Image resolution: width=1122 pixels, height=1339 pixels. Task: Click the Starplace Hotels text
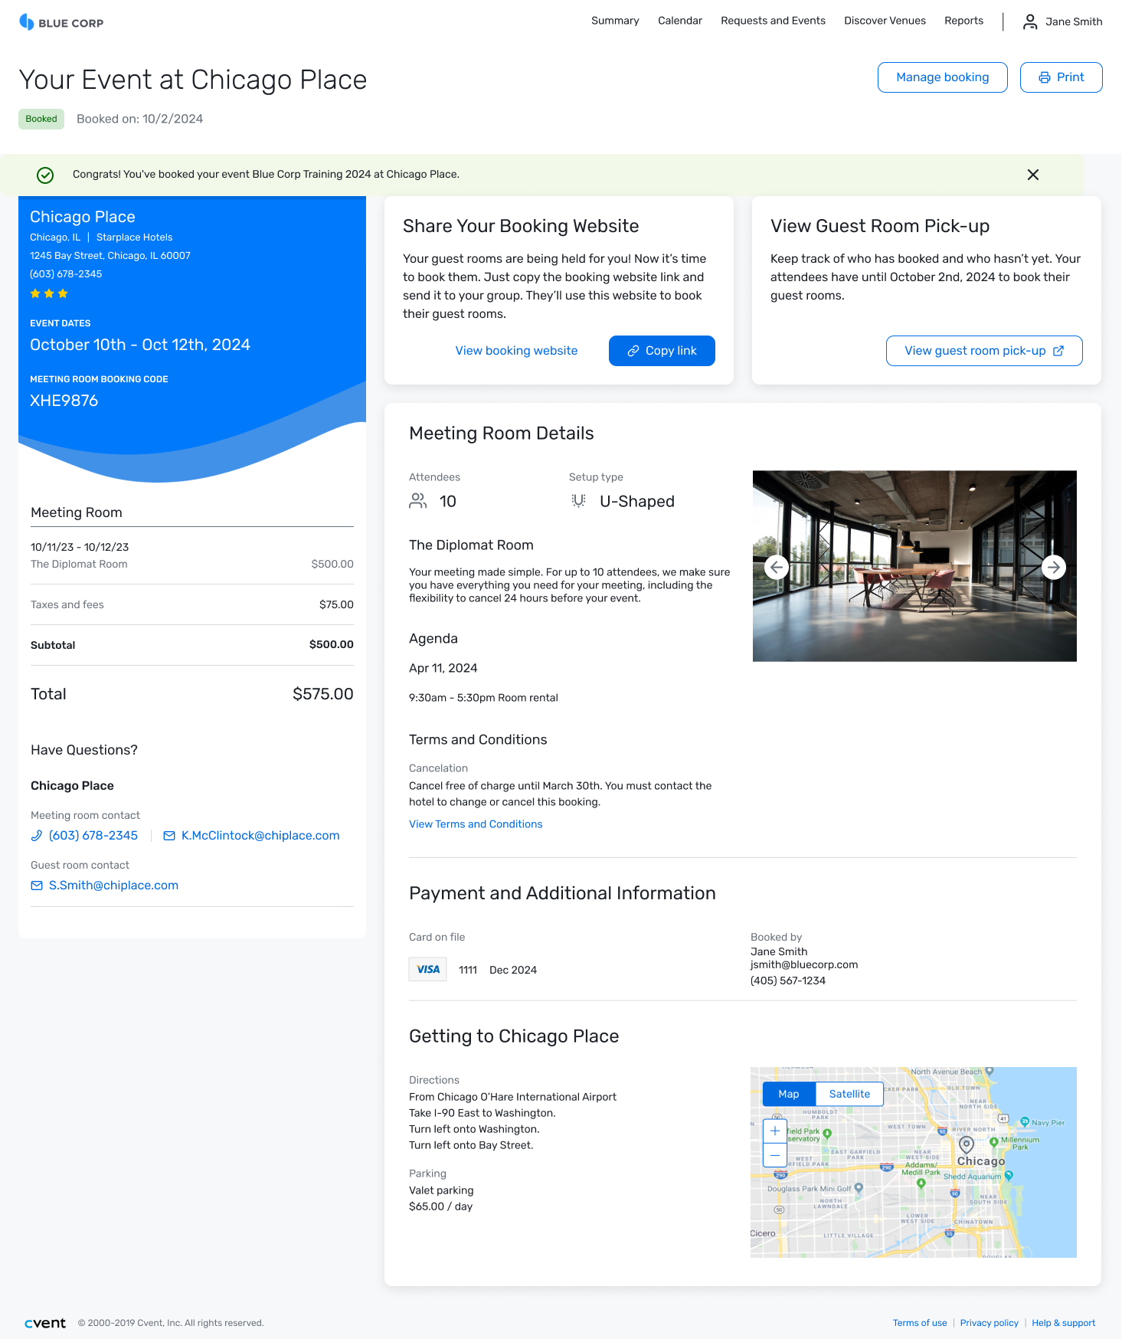(x=135, y=237)
